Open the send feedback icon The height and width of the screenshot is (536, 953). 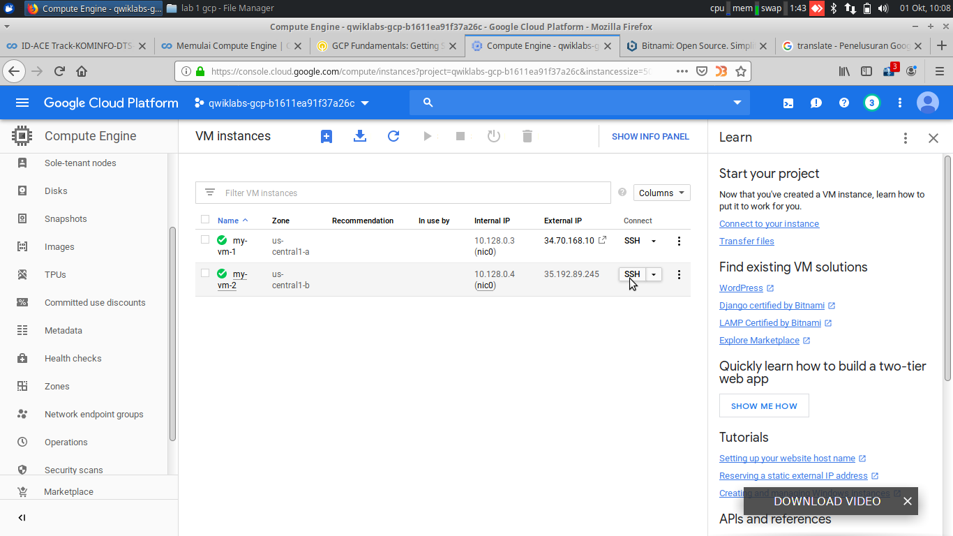click(x=816, y=103)
